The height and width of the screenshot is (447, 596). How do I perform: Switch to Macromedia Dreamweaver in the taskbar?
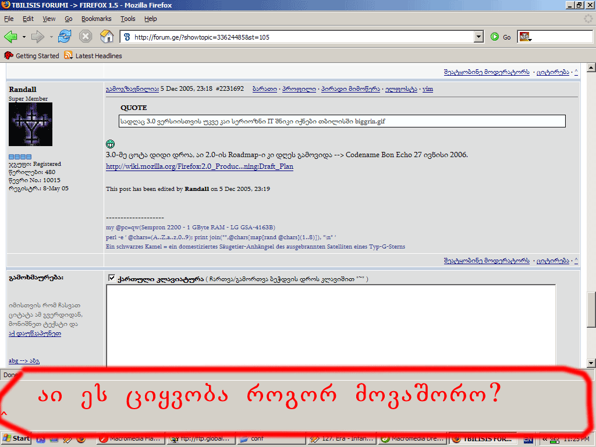(412, 438)
